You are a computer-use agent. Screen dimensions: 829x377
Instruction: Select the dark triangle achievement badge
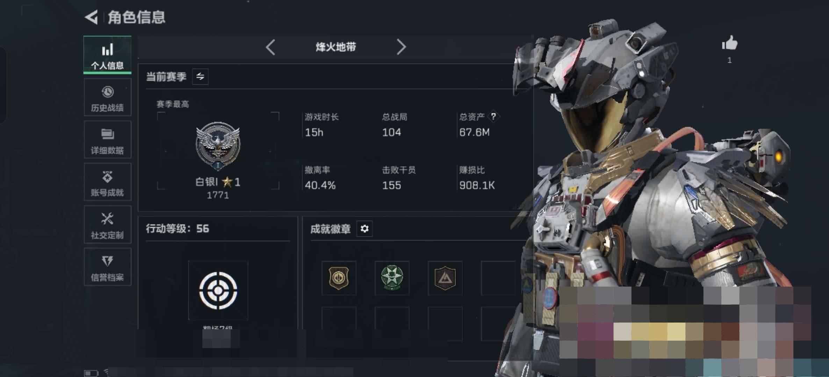(445, 278)
